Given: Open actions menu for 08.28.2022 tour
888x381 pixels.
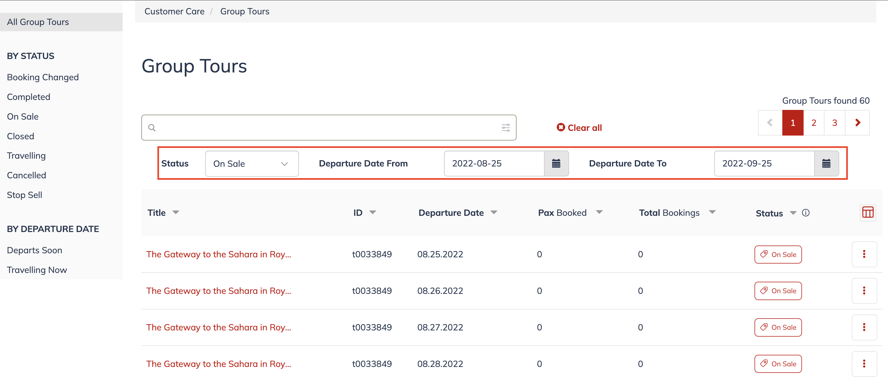Looking at the screenshot, I should pyautogui.click(x=864, y=364).
